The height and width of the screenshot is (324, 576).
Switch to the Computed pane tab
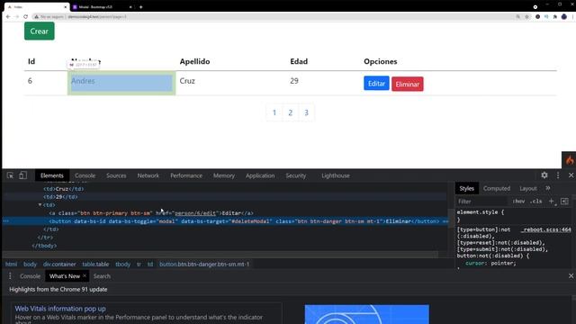[497, 188]
